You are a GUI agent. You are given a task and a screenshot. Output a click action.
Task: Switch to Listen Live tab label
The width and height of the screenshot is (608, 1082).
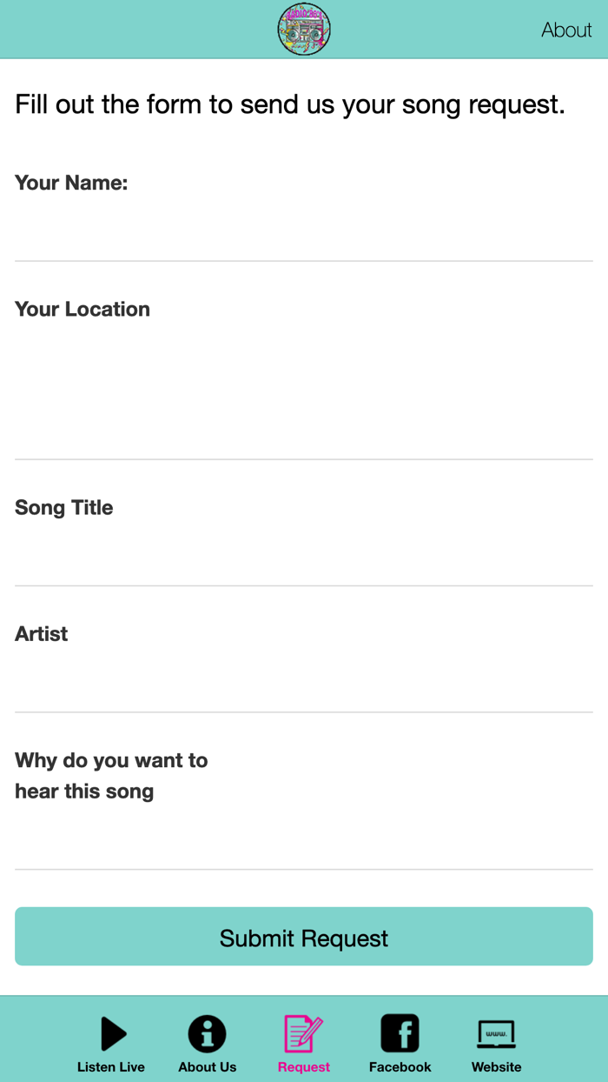click(x=111, y=1067)
